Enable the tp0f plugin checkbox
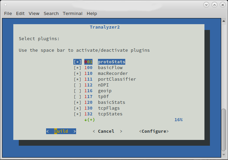 point(77,97)
